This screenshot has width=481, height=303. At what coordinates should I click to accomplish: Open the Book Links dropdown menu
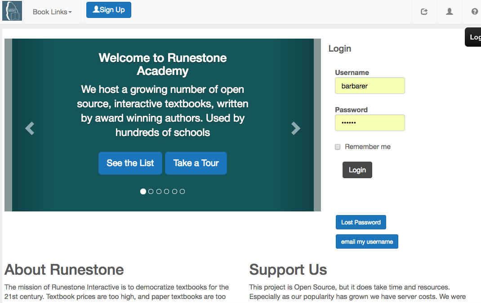tap(52, 12)
